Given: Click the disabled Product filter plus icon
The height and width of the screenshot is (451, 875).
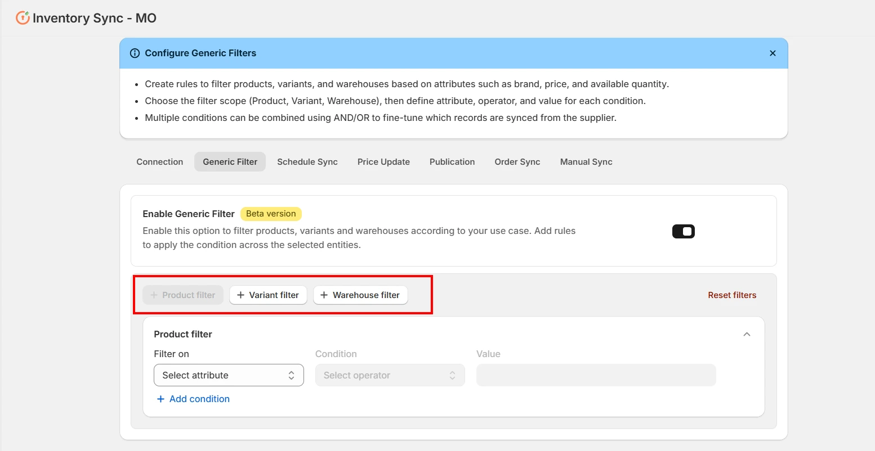Looking at the screenshot, I should [154, 295].
